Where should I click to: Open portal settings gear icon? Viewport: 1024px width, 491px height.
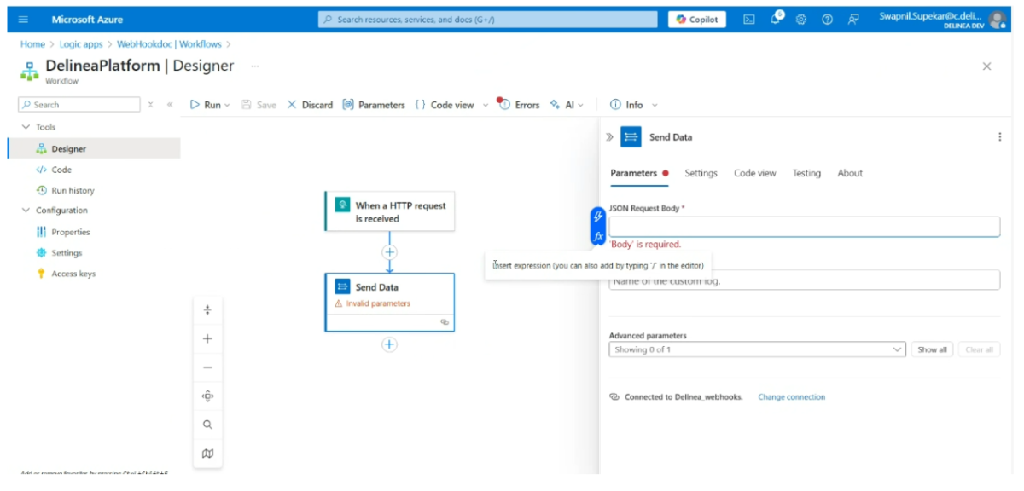pyautogui.click(x=801, y=20)
